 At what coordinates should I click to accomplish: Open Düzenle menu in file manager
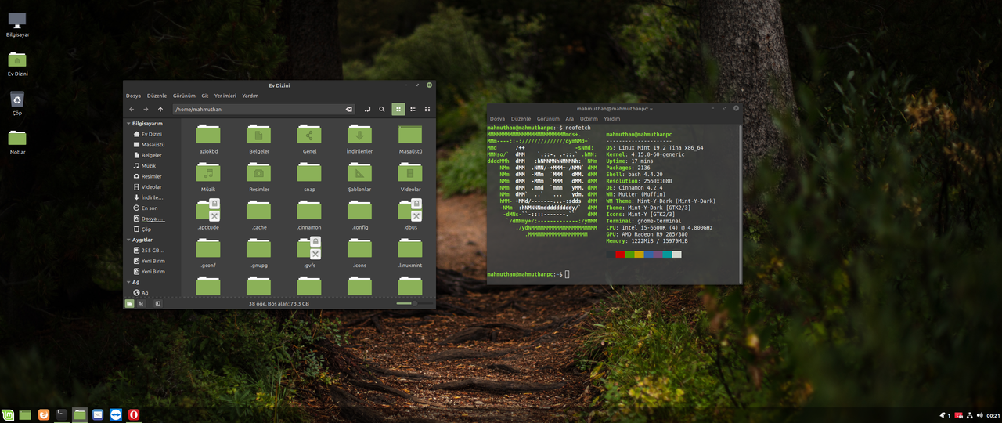tap(157, 96)
